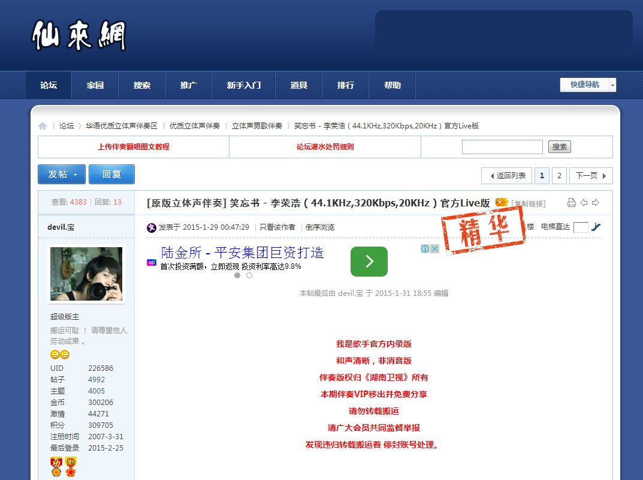Select the second ad carousel dot

coord(249,275)
